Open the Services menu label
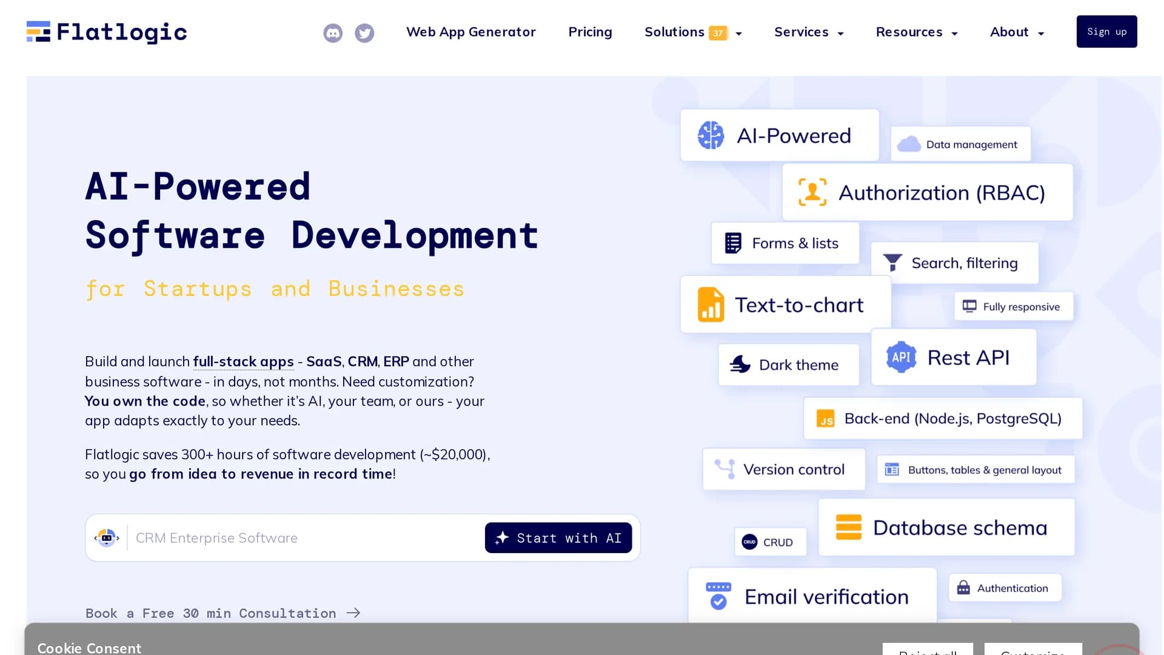1164x655 pixels. click(801, 32)
